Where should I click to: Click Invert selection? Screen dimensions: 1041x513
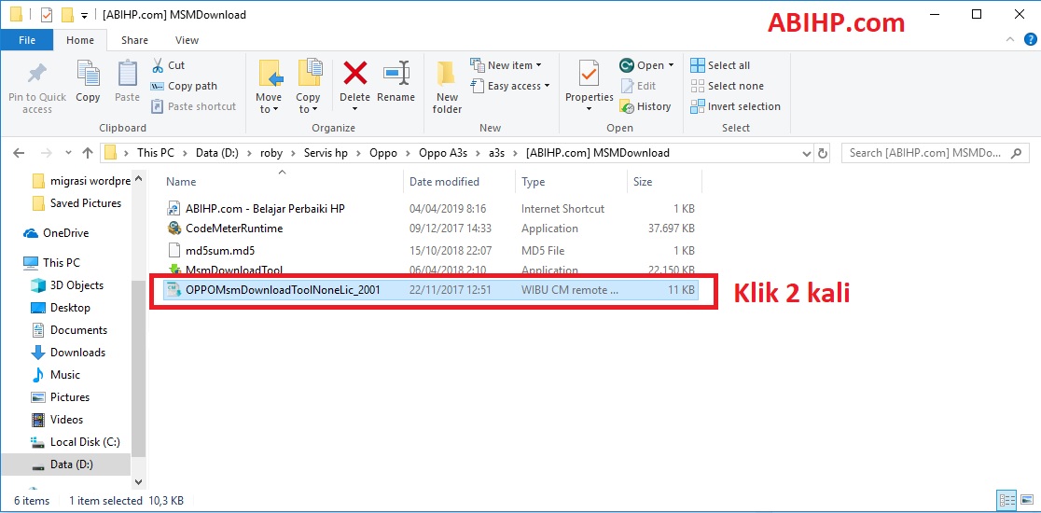tap(736, 107)
